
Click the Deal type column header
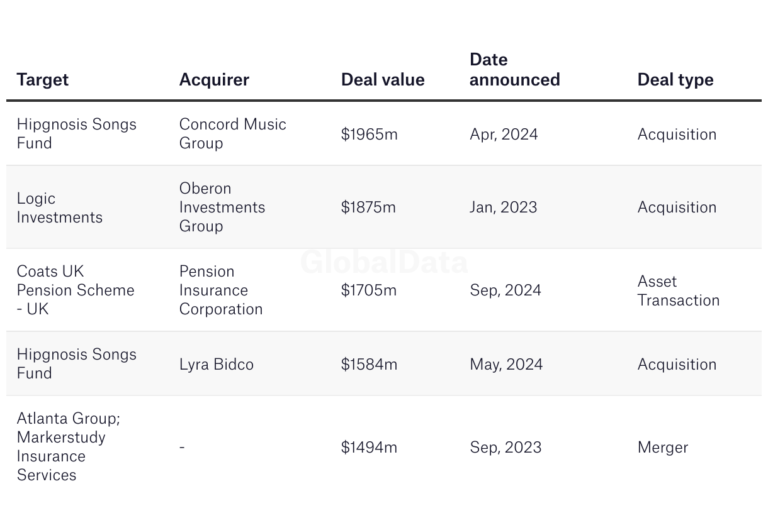[x=675, y=80]
